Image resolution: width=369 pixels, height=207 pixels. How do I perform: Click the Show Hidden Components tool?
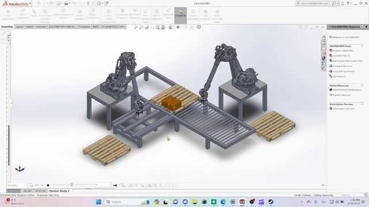[108, 16]
